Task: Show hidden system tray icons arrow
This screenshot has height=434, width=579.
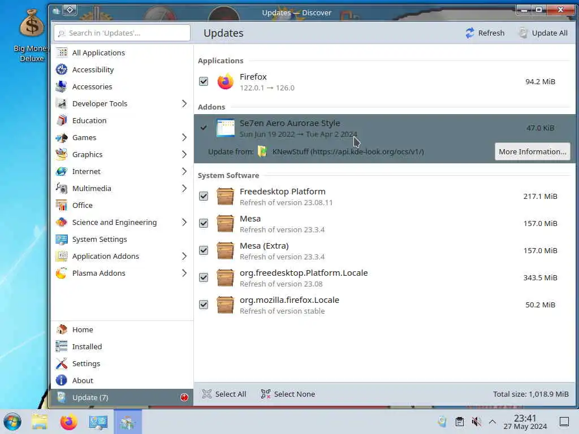Action: coord(492,422)
